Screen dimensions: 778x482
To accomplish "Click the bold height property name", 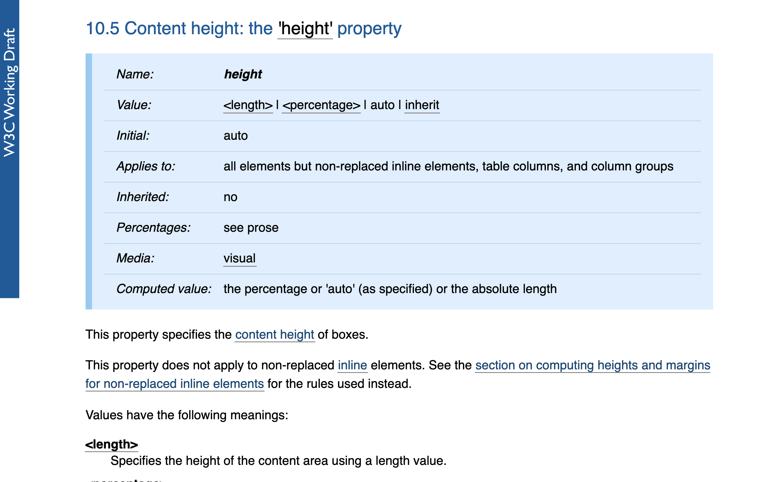I will (243, 75).
